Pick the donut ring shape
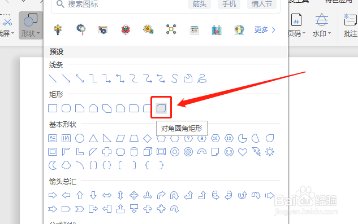358x224 pixels. [175, 152]
